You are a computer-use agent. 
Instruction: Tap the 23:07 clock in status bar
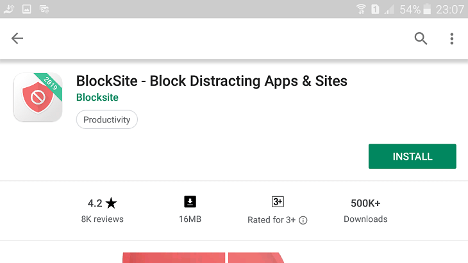pyautogui.click(x=450, y=10)
